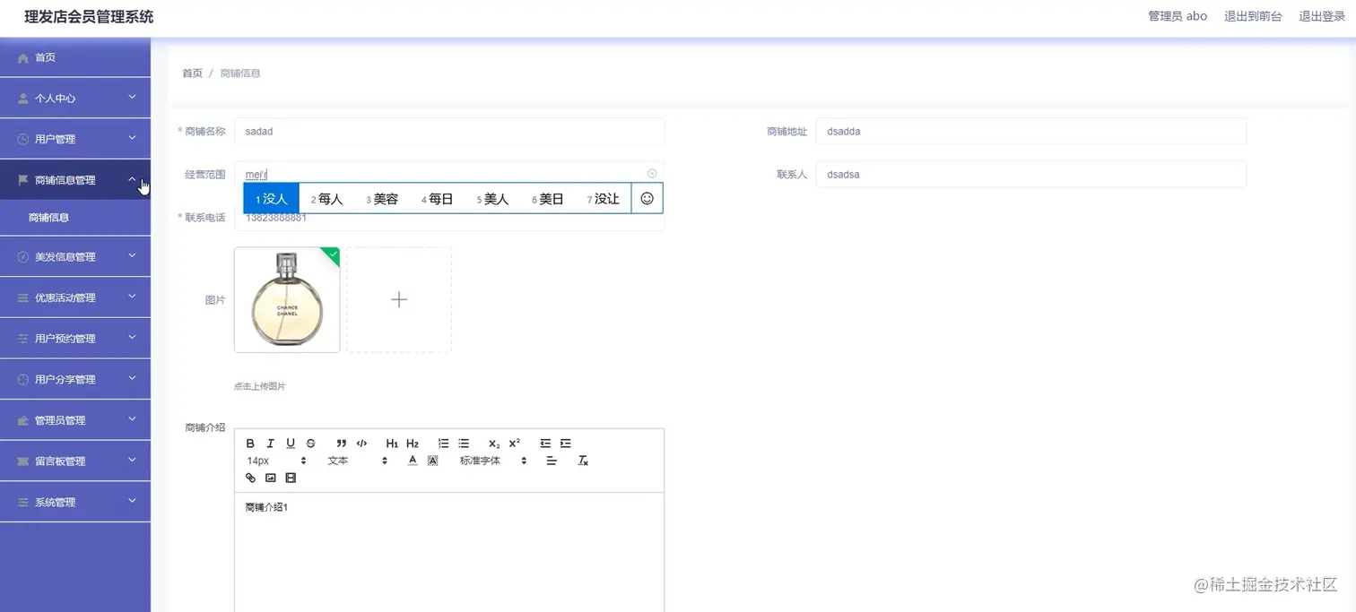The width and height of the screenshot is (1356, 612).
Task: Expand the 系统管理 sidebar menu
Action: (75, 503)
